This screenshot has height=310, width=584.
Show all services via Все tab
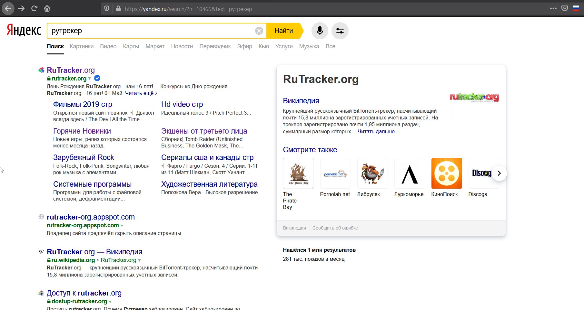point(331,46)
